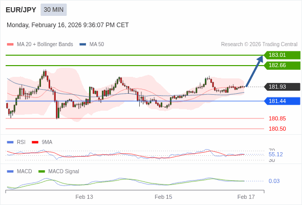This screenshot has width=302, height=205.
Task: Click the MA 50 legend label
Action: tap(97, 45)
